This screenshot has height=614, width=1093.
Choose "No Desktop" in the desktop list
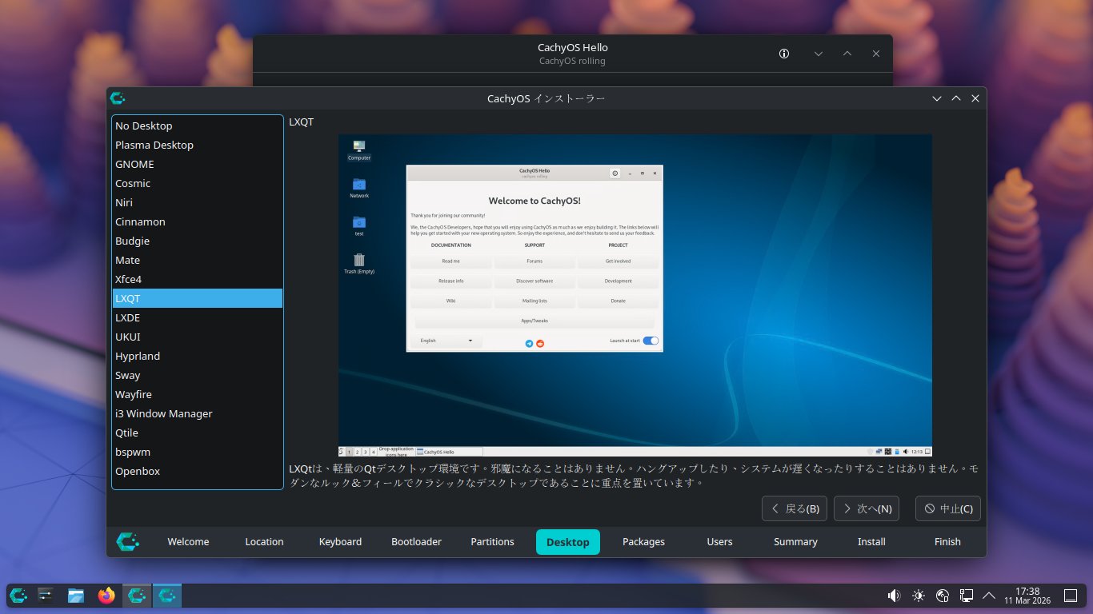(x=198, y=126)
